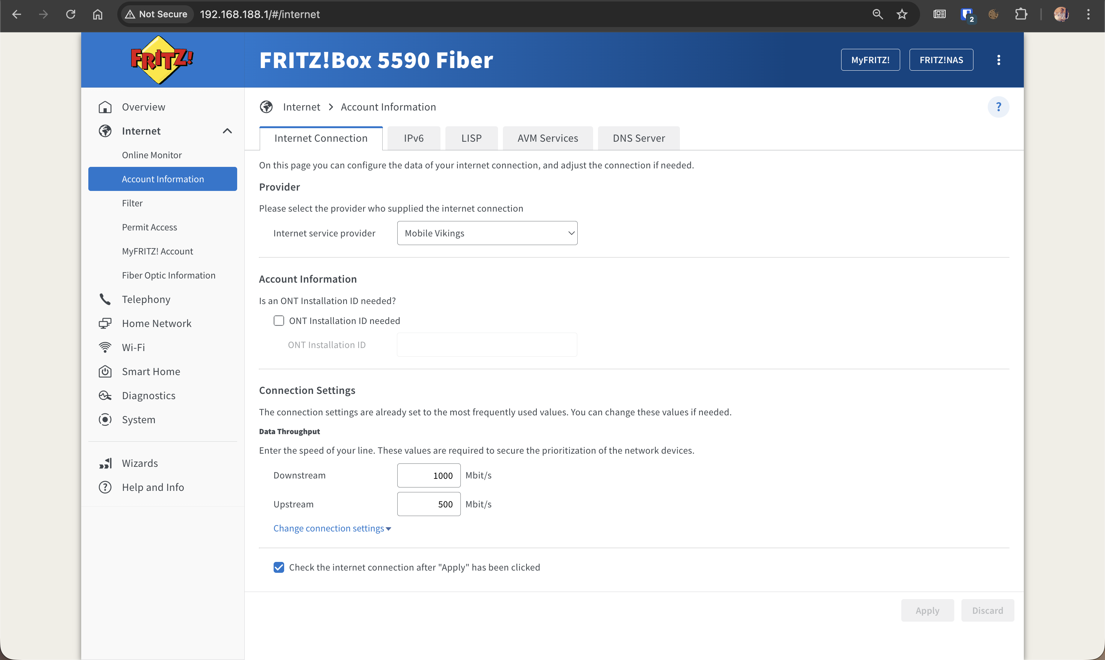Screen dimensions: 1105x660
Task: Expand the Change connection settings link
Action: coord(332,528)
